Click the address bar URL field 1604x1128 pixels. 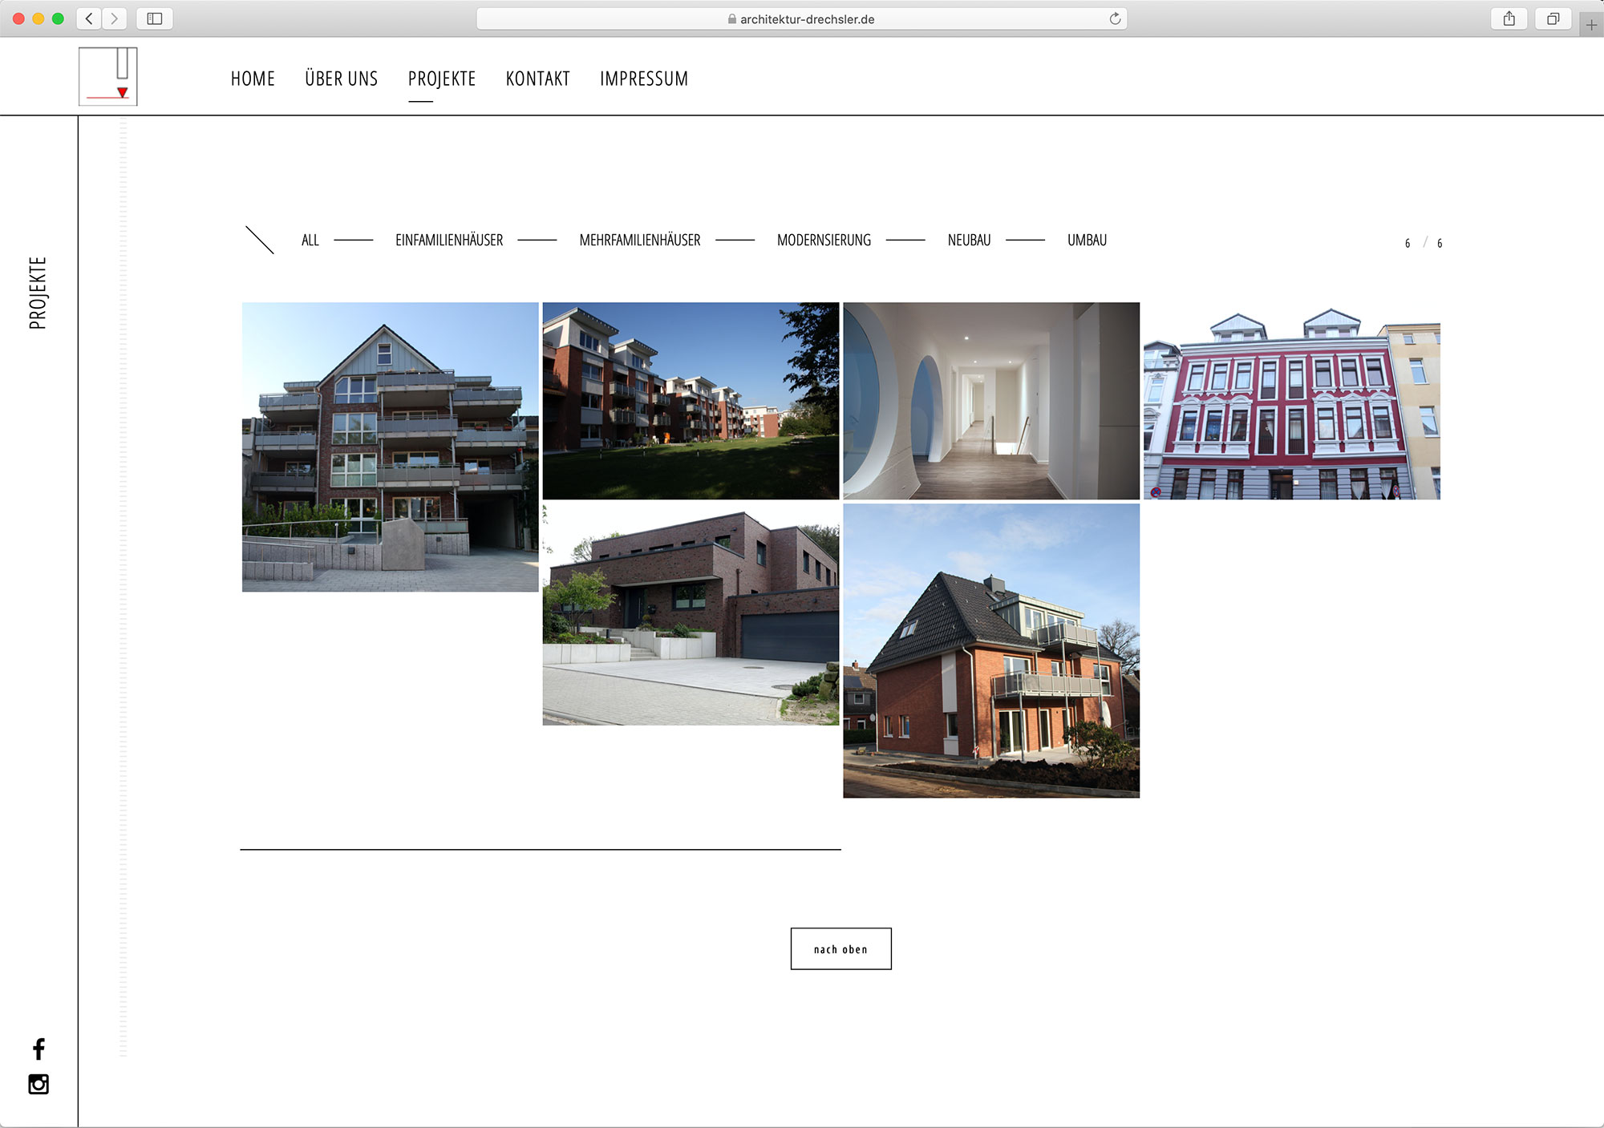coord(802,18)
